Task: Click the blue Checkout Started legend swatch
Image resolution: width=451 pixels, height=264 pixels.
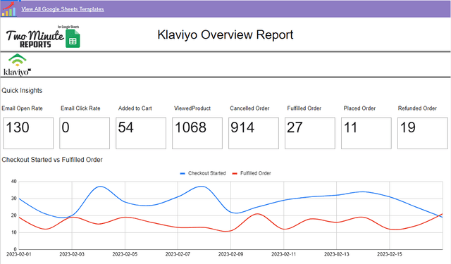Action: 183,173
